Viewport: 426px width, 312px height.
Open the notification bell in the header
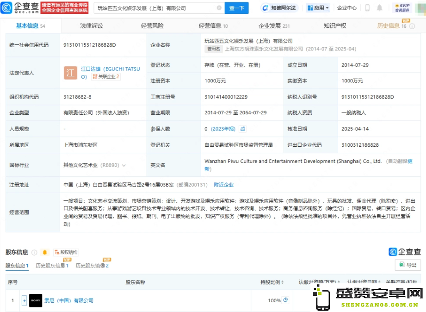(380, 8)
